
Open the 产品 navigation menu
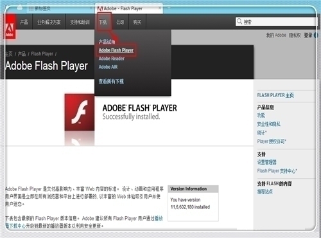24,22
